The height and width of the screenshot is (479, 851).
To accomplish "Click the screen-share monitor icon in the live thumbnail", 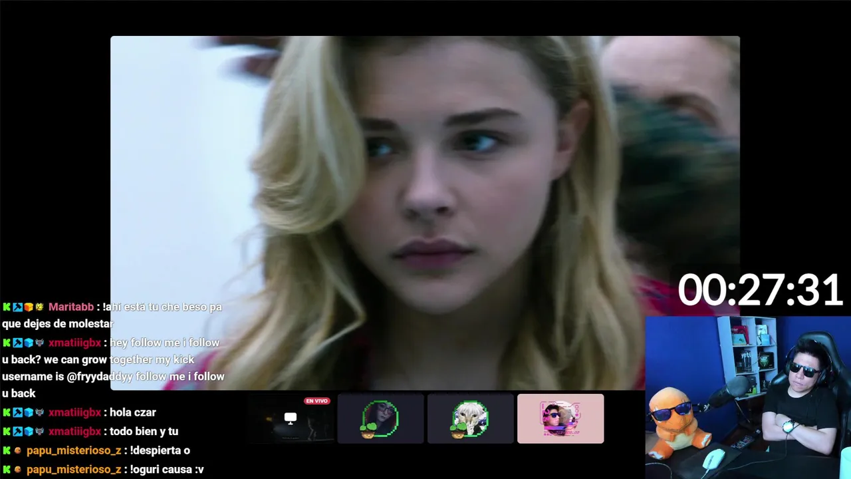I will 291,418.
